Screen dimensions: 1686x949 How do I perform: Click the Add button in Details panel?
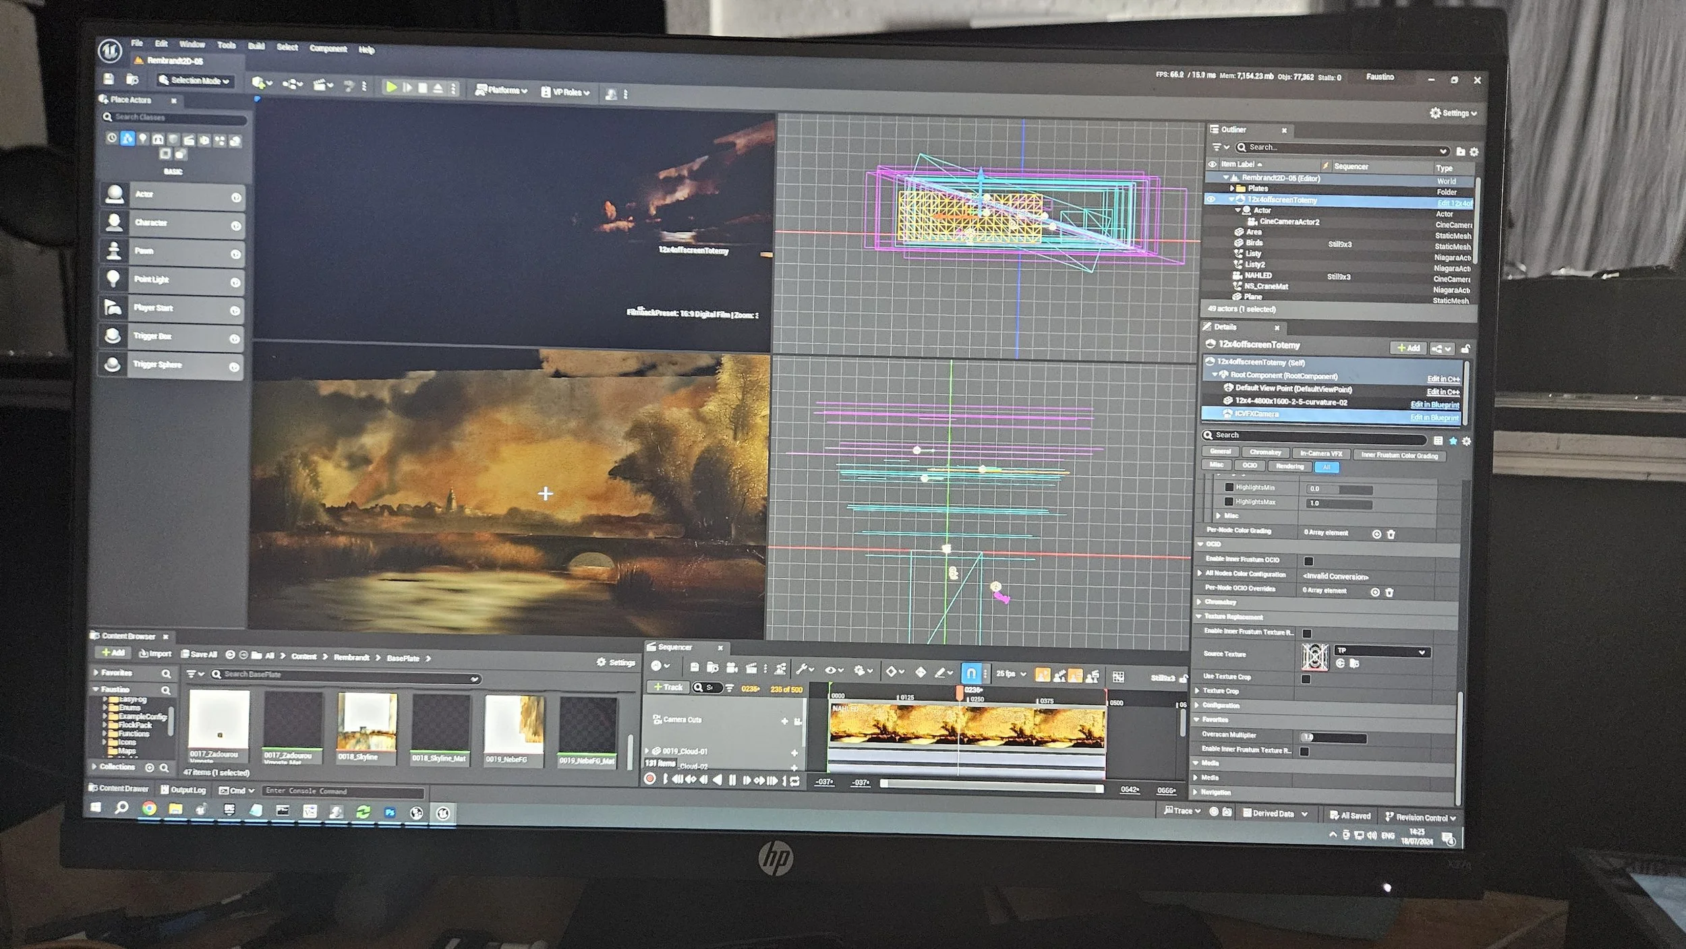click(x=1408, y=348)
